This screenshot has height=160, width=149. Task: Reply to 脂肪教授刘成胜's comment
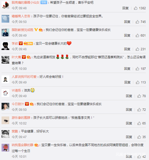(127, 35)
